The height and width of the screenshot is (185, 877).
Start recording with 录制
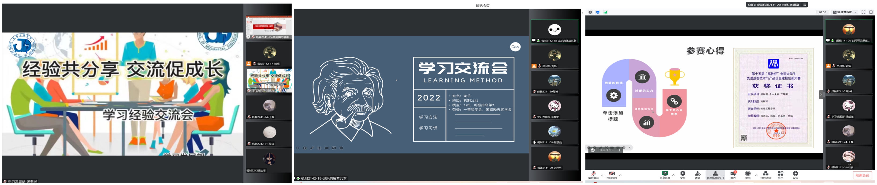pyautogui.click(x=748, y=175)
